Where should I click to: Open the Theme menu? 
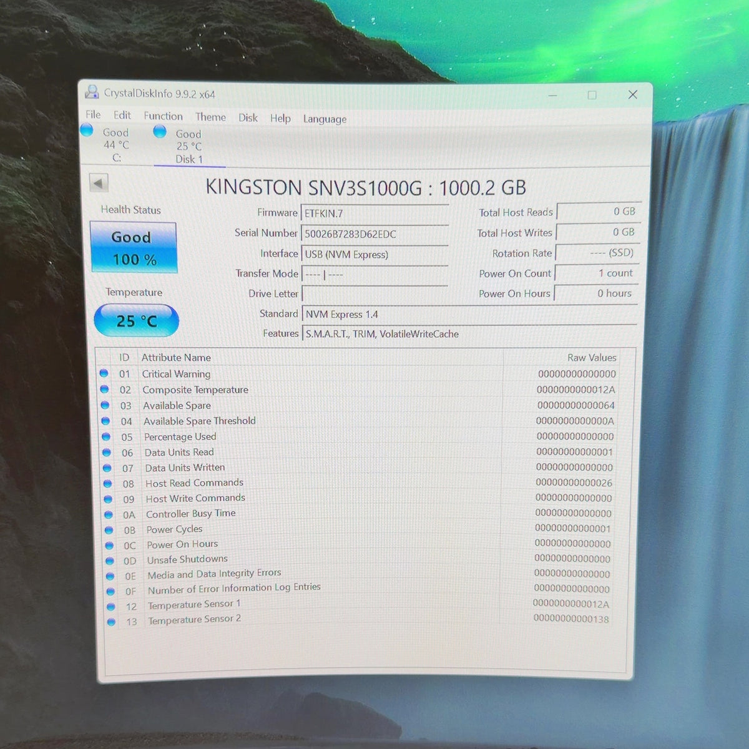(210, 117)
